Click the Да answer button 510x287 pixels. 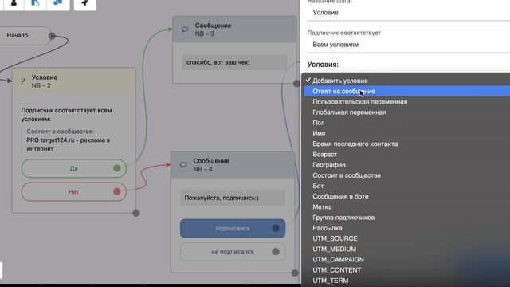pyautogui.click(x=74, y=168)
